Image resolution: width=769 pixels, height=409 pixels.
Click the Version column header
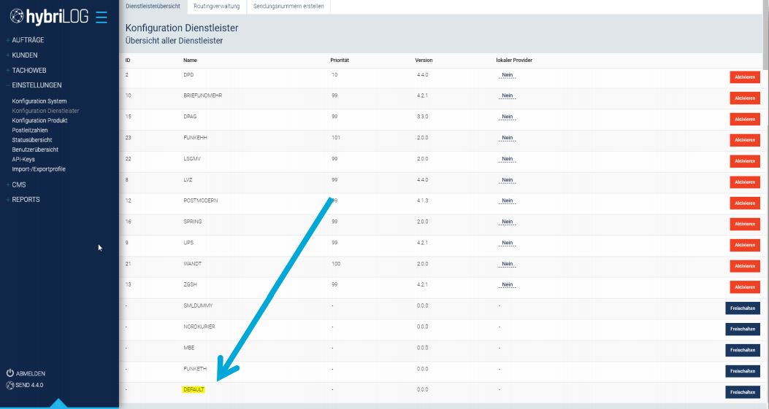coord(424,61)
